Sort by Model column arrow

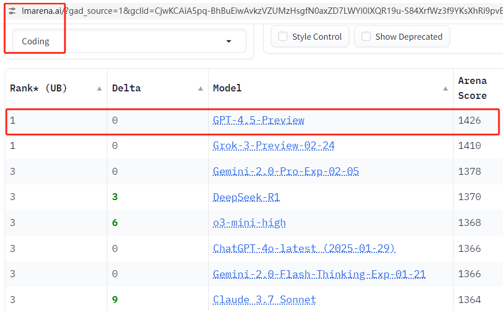(446, 89)
